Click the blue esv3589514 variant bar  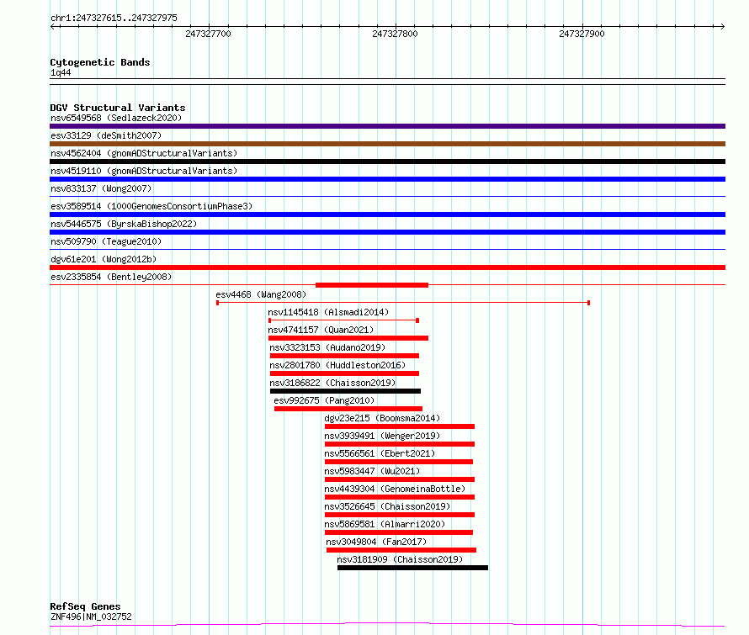click(387, 214)
